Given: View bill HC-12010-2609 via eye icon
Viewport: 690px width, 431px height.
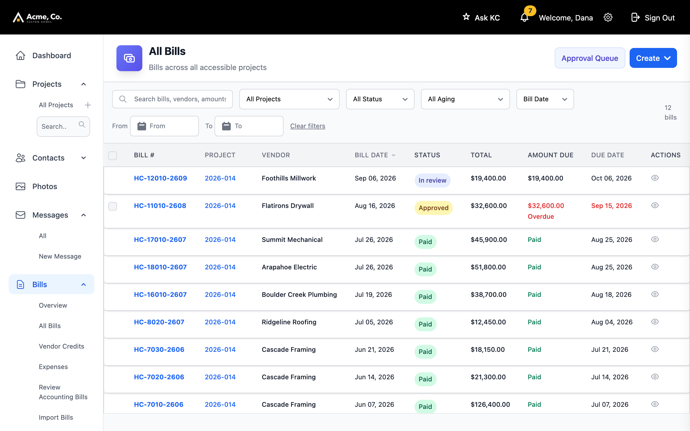Looking at the screenshot, I should click(x=655, y=178).
